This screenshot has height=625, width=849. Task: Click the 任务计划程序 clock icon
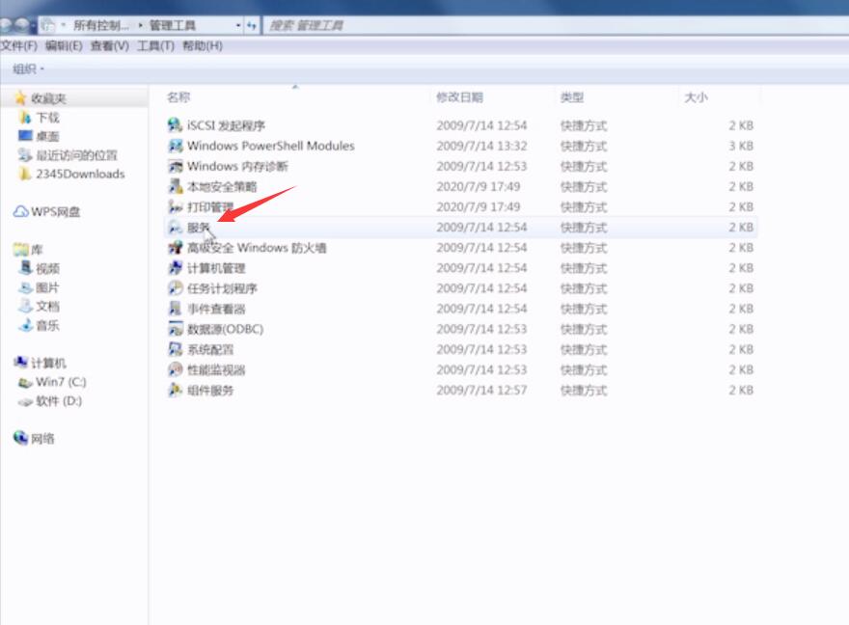click(x=175, y=288)
